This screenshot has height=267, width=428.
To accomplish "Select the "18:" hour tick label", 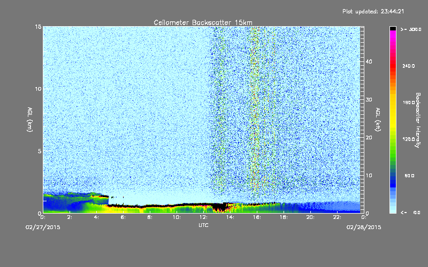I will coord(284,217).
